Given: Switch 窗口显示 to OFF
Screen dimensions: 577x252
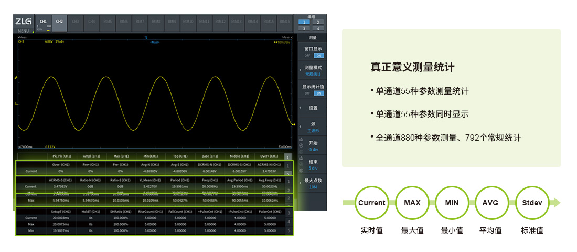Looking at the screenshot, I should (x=307, y=55).
